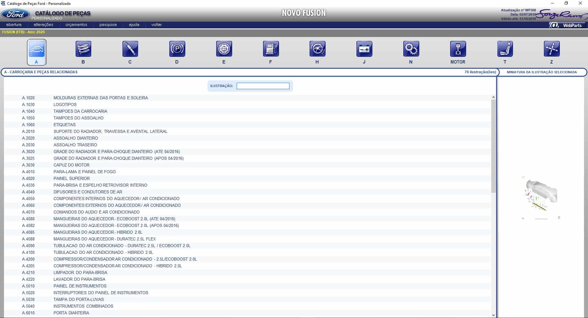588x318 pixels.
Task: Focus the ILUSTRAÇÃO input field
Action: [x=263, y=86]
